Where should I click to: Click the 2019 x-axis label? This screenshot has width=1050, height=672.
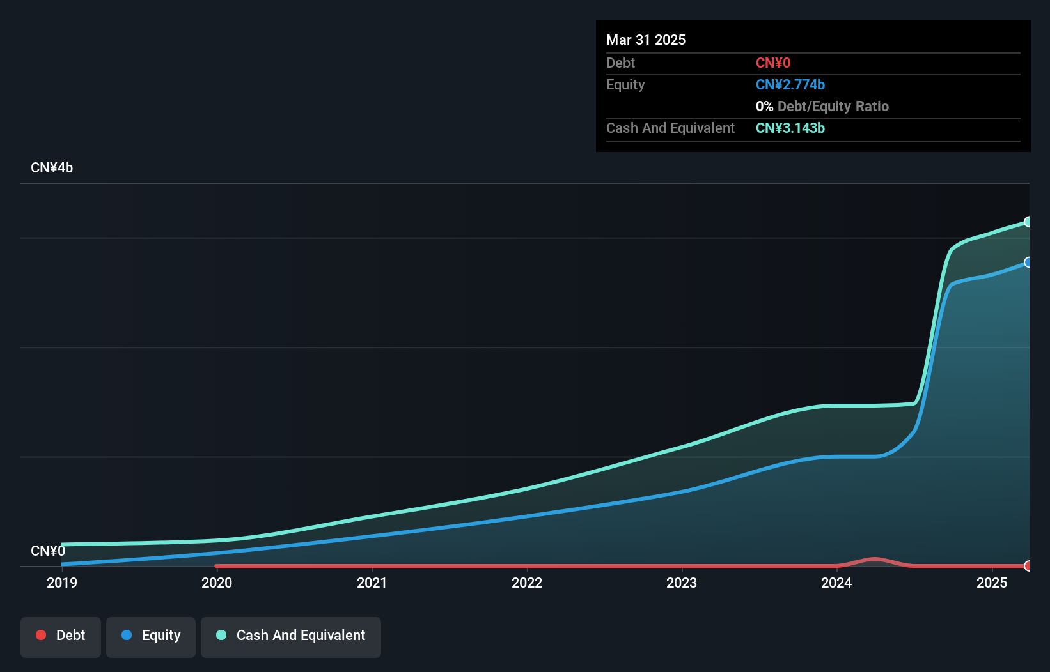pos(62,583)
